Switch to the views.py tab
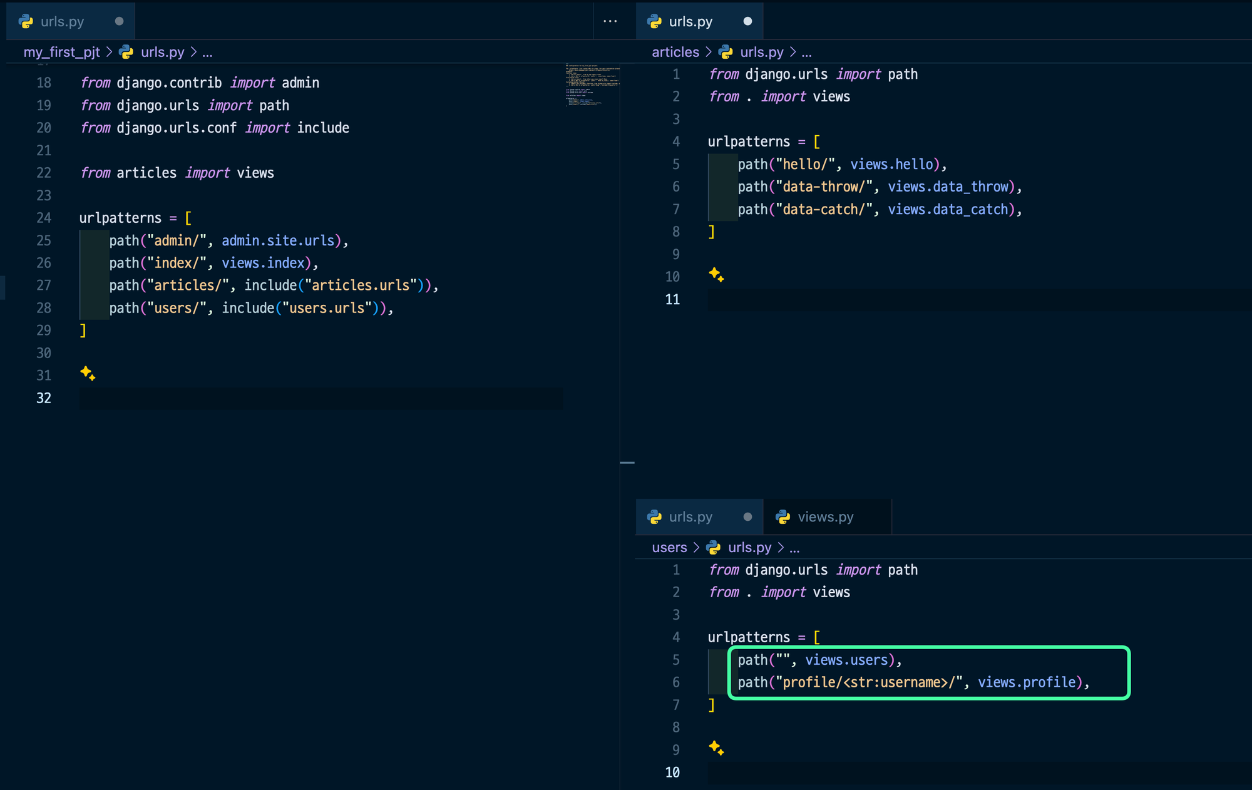Screen dimensions: 1252x790 tap(825, 517)
